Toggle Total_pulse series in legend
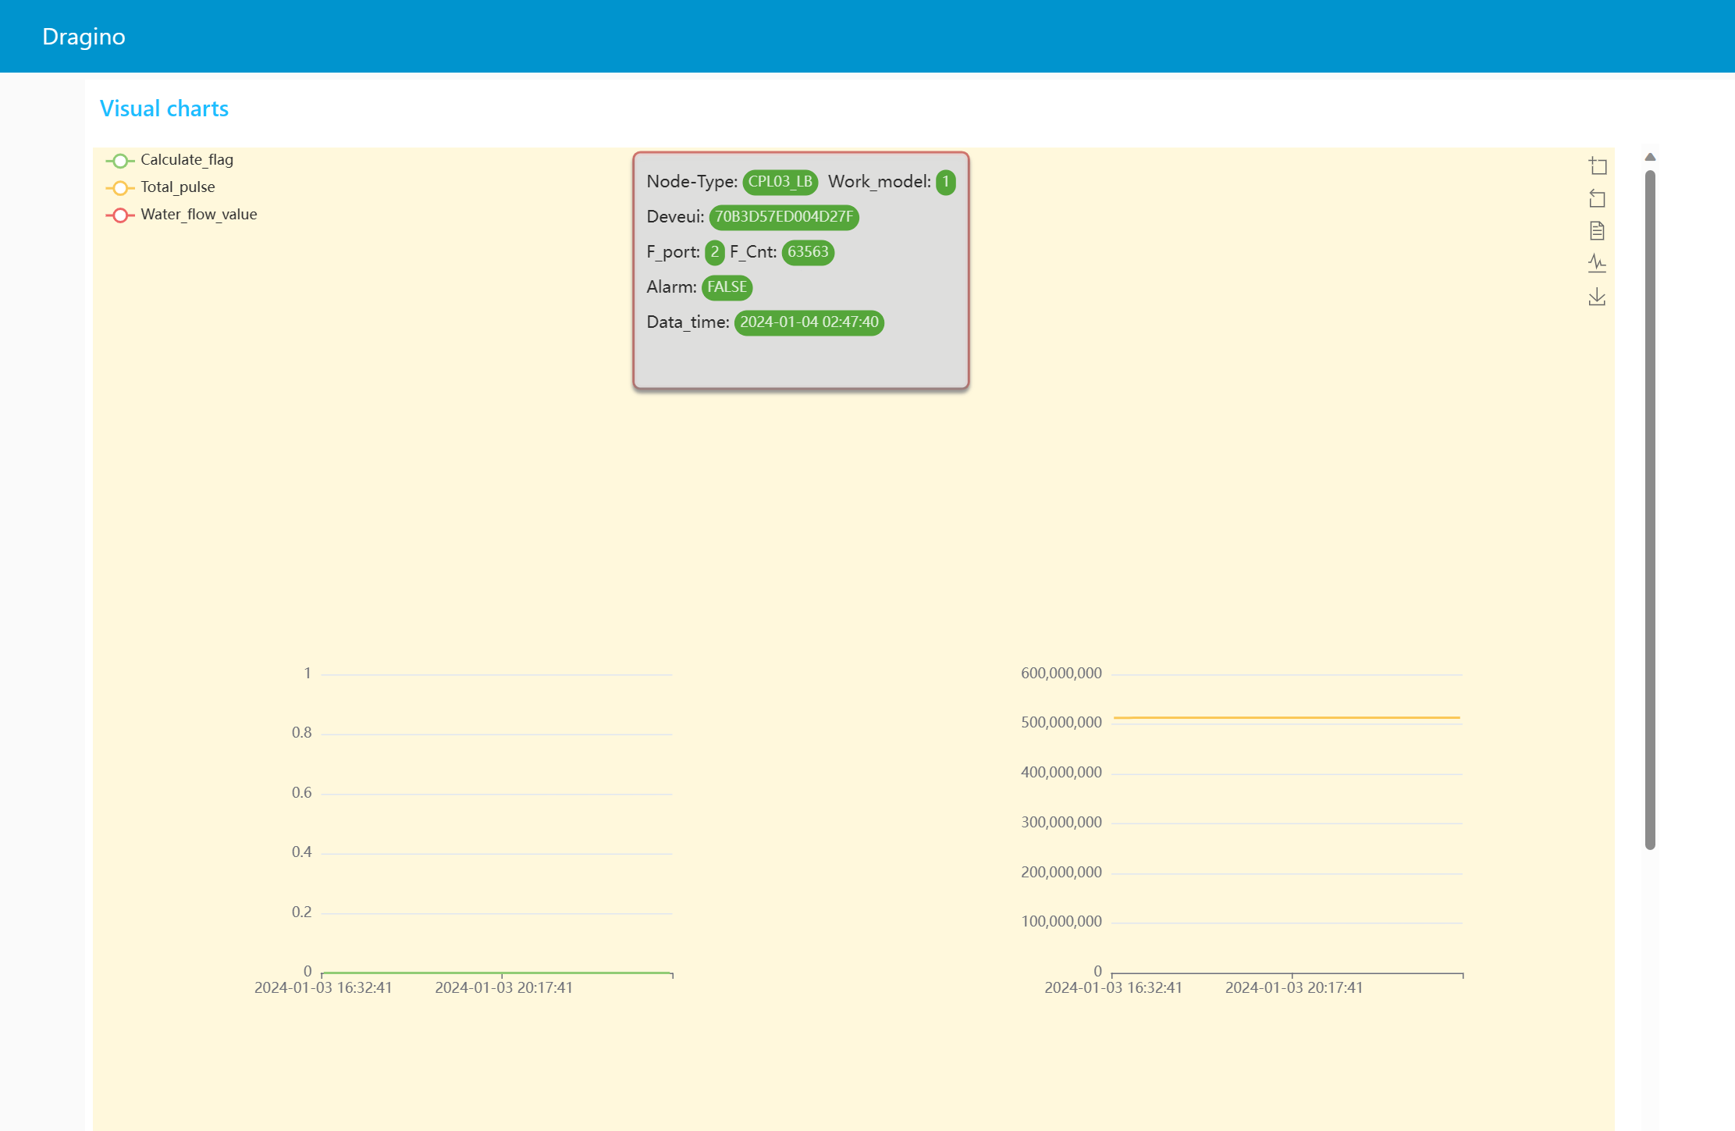The height and width of the screenshot is (1131, 1735). click(x=160, y=187)
